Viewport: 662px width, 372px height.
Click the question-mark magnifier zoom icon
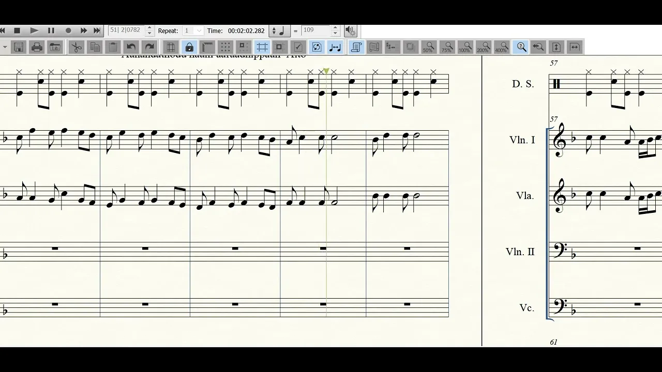[x=521, y=47]
